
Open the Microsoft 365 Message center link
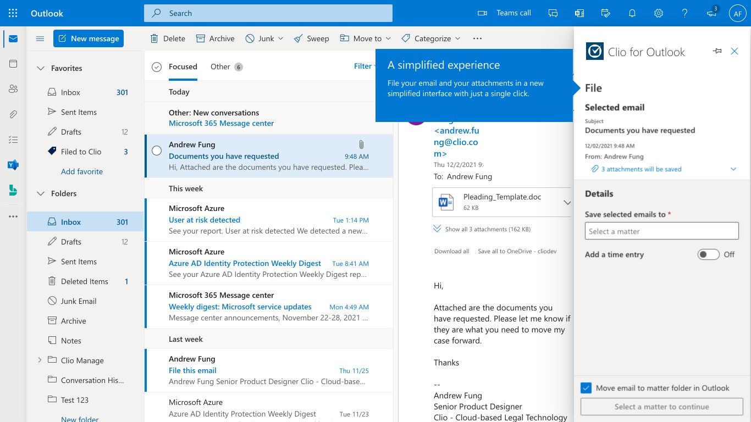click(222, 123)
